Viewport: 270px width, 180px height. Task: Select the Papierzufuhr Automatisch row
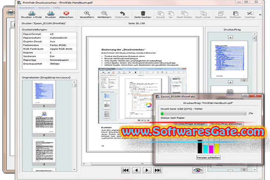coord(49,38)
